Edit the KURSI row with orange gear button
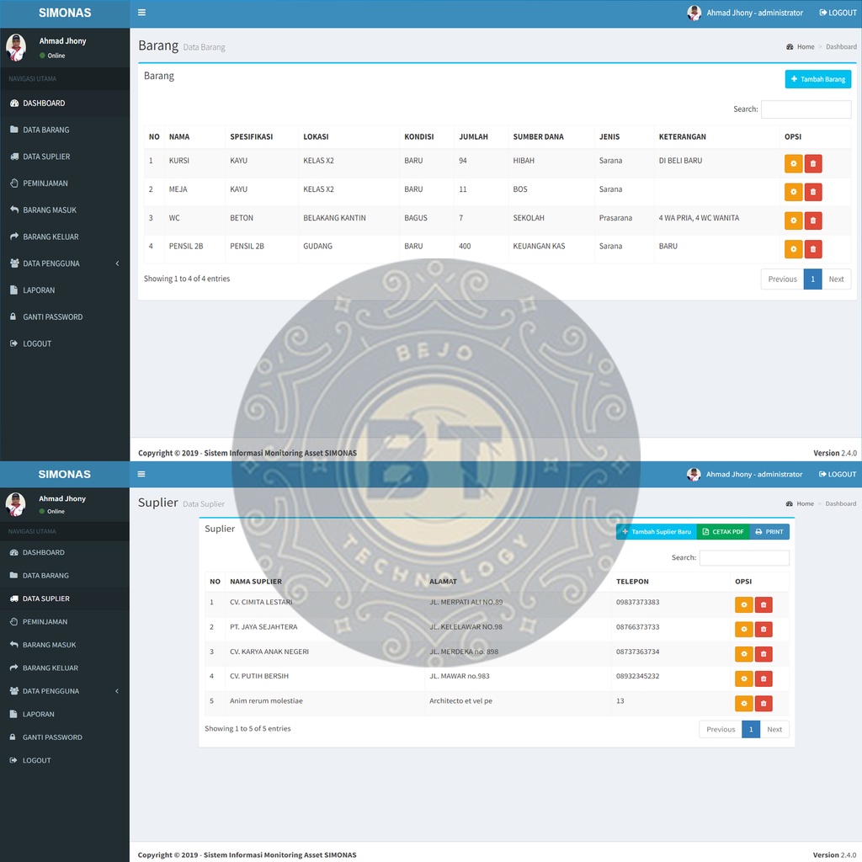The height and width of the screenshot is (862, 862). click(x=793, y=164)
